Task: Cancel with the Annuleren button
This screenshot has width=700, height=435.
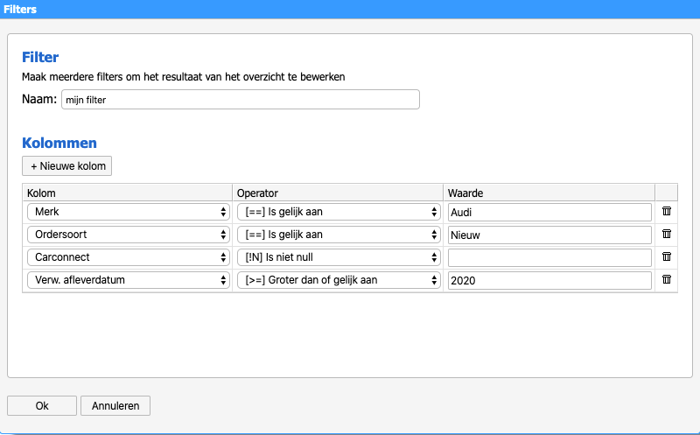Action: [115, 405]
